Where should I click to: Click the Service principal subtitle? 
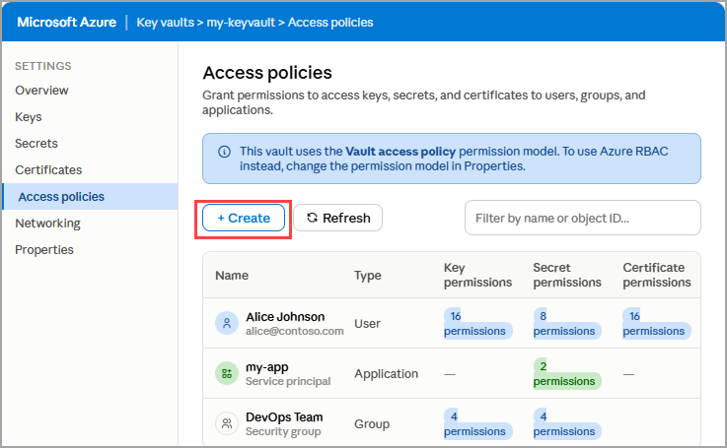(x=288, y=381)
